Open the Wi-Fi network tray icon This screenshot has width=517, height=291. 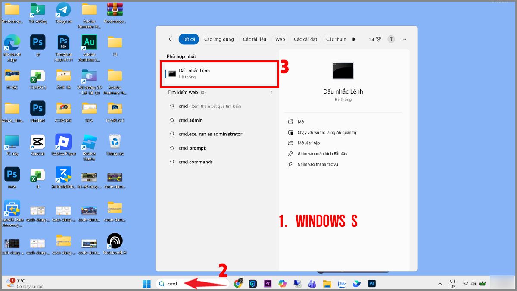coord(466,284)
